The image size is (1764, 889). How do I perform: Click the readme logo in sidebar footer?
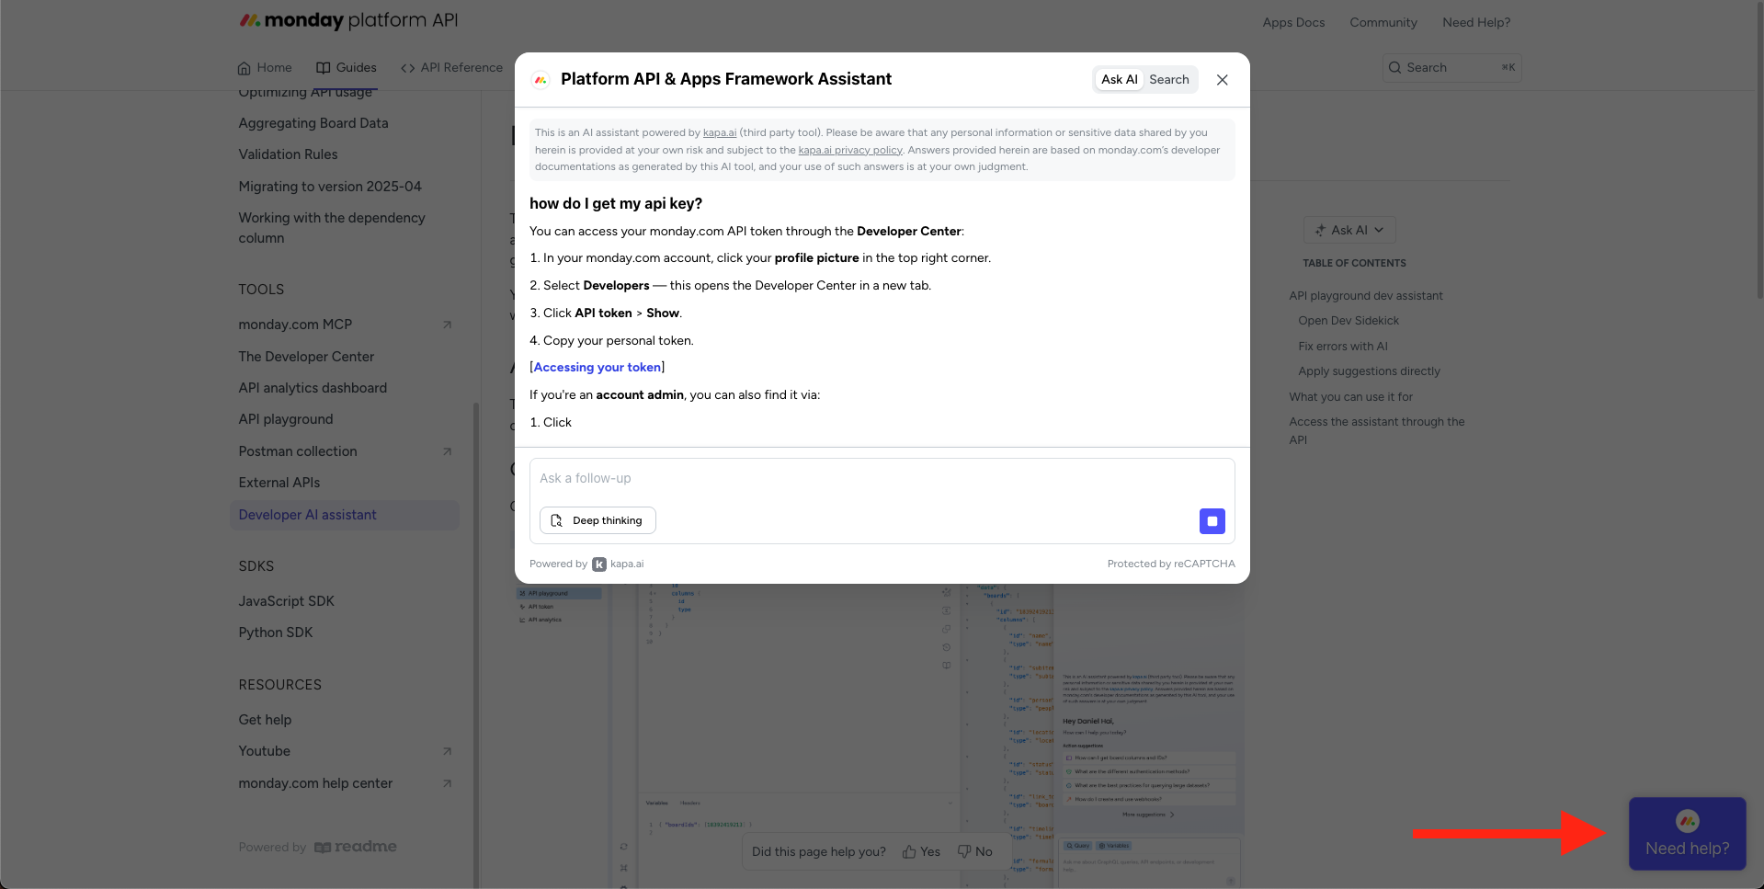(355, 847)
